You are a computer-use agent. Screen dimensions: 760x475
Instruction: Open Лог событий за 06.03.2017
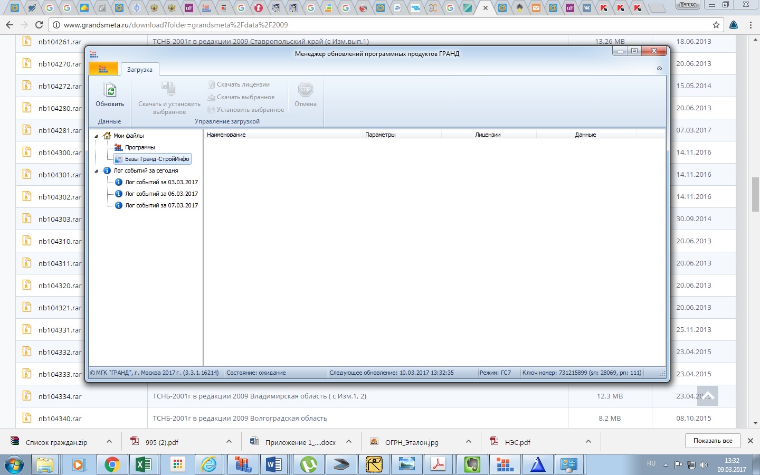click(x=161, y=194)
